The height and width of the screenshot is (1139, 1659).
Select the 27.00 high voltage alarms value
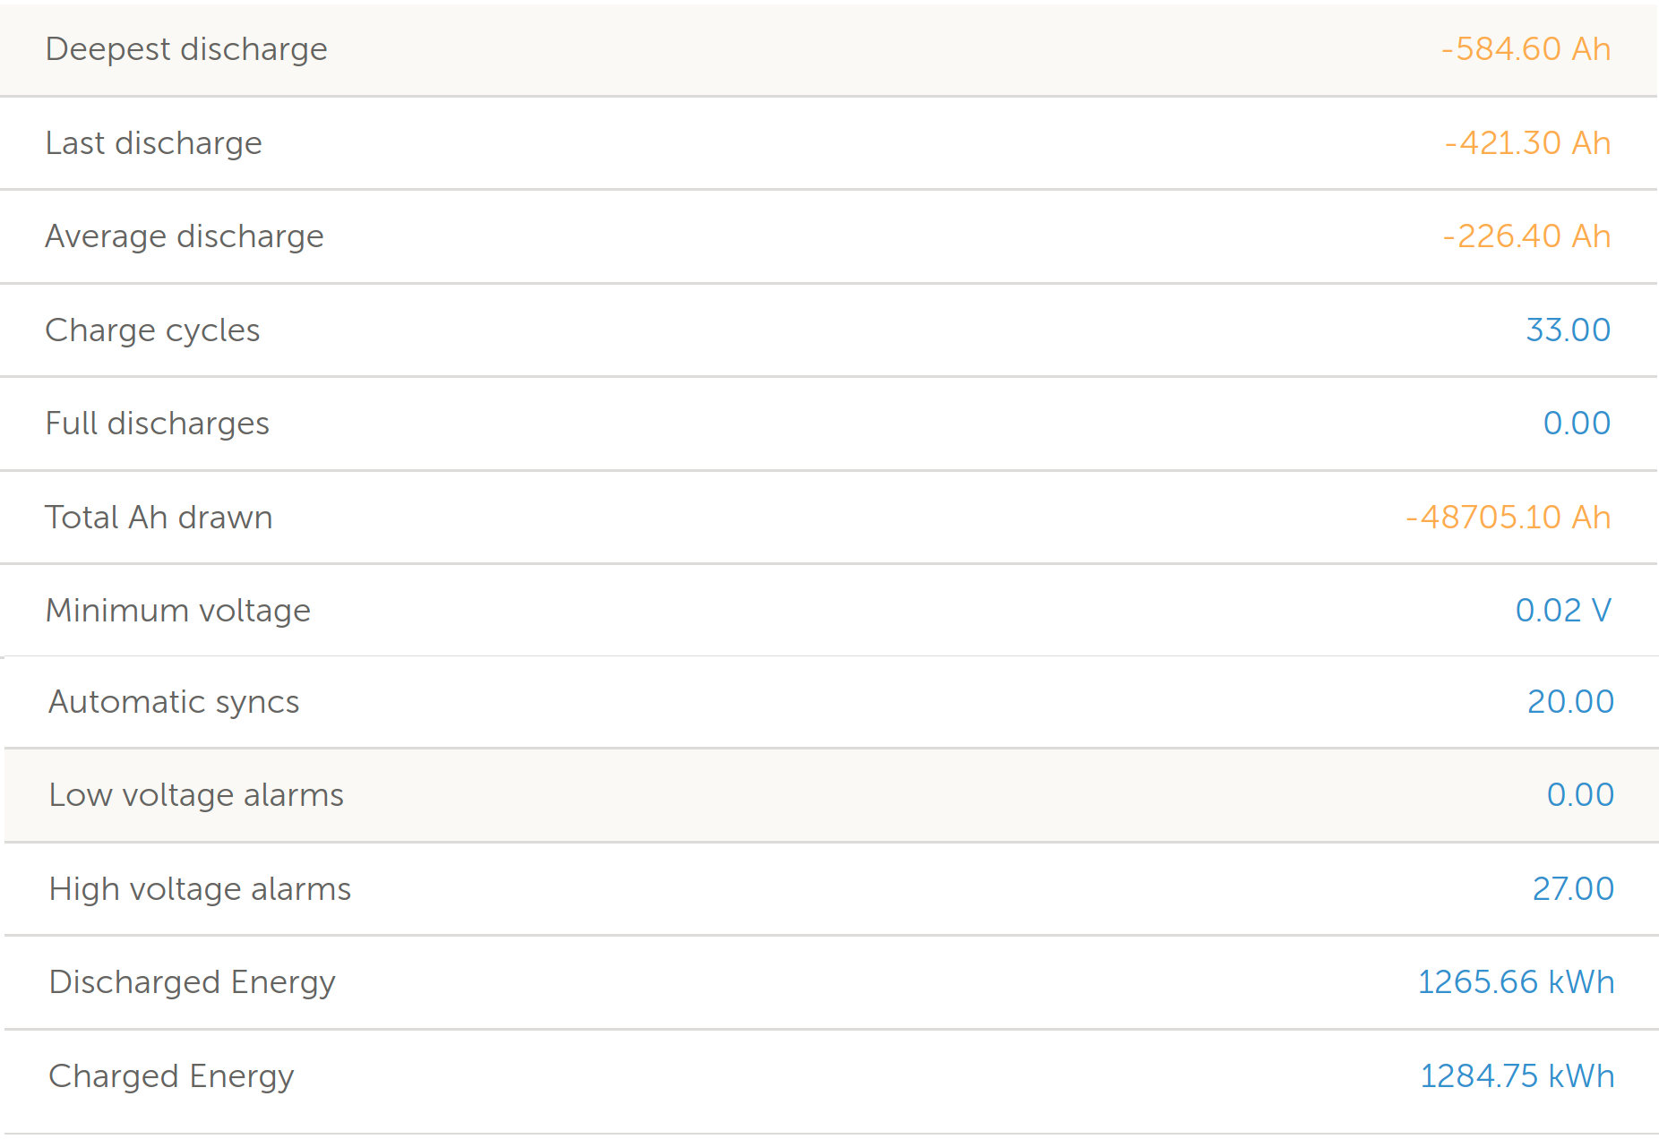pyautogui.click(x=1573, y=889)
